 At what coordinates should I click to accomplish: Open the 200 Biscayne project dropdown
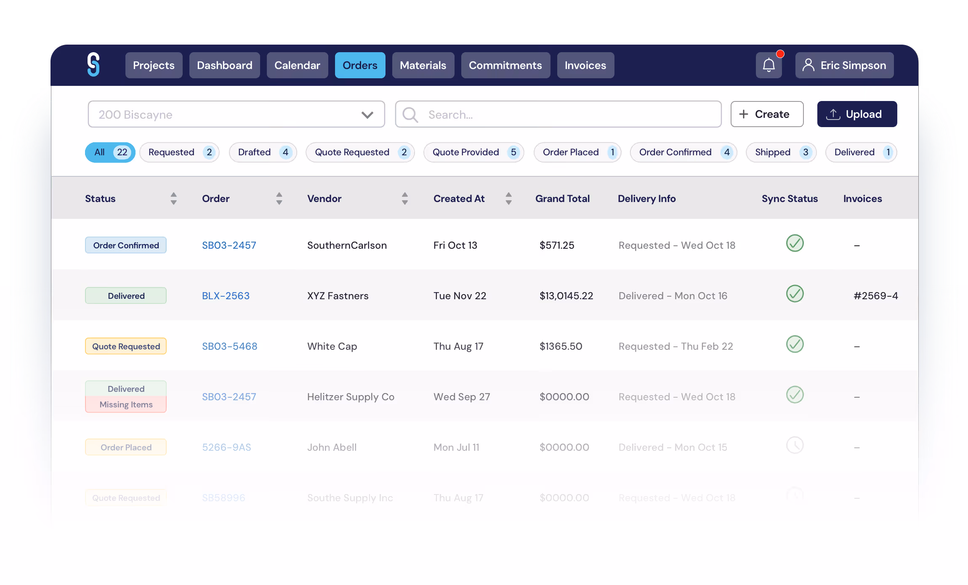coord(236,114)
